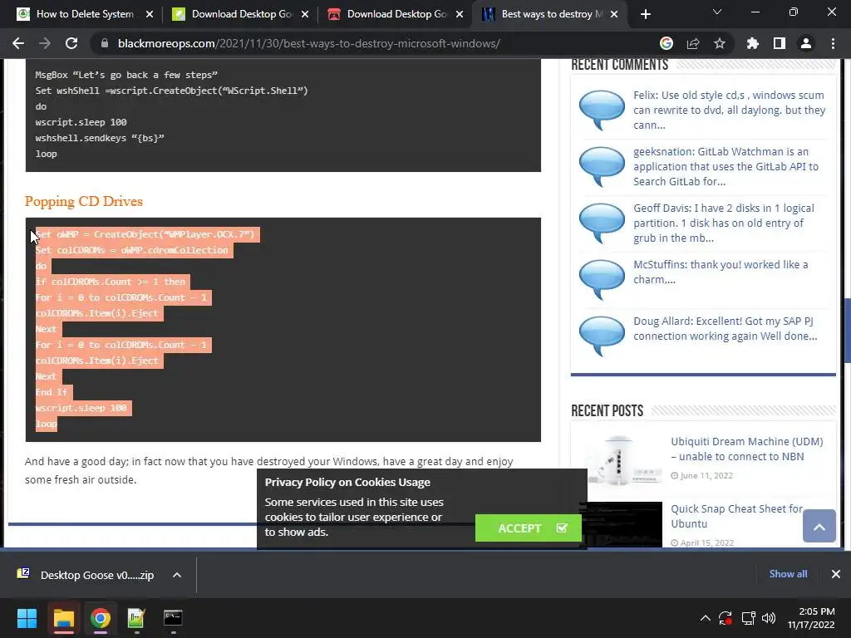Open Felix's comment link
This screenshot has height=638, width=851.
[729, 110]
